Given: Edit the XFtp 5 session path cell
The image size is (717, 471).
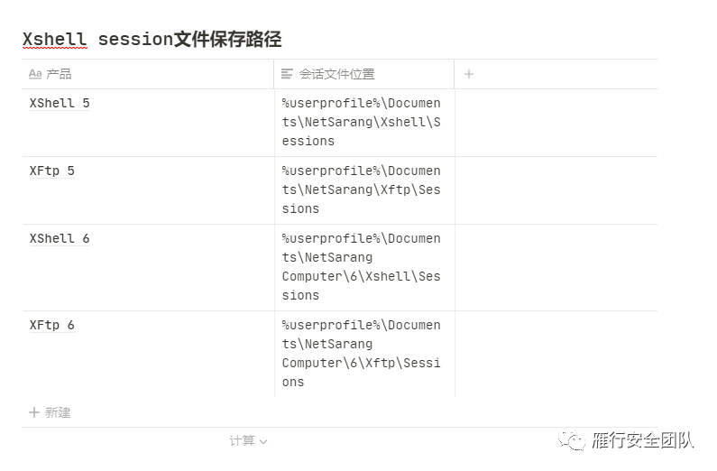Looking at the screenshot, I should click(x=364, y=190).
